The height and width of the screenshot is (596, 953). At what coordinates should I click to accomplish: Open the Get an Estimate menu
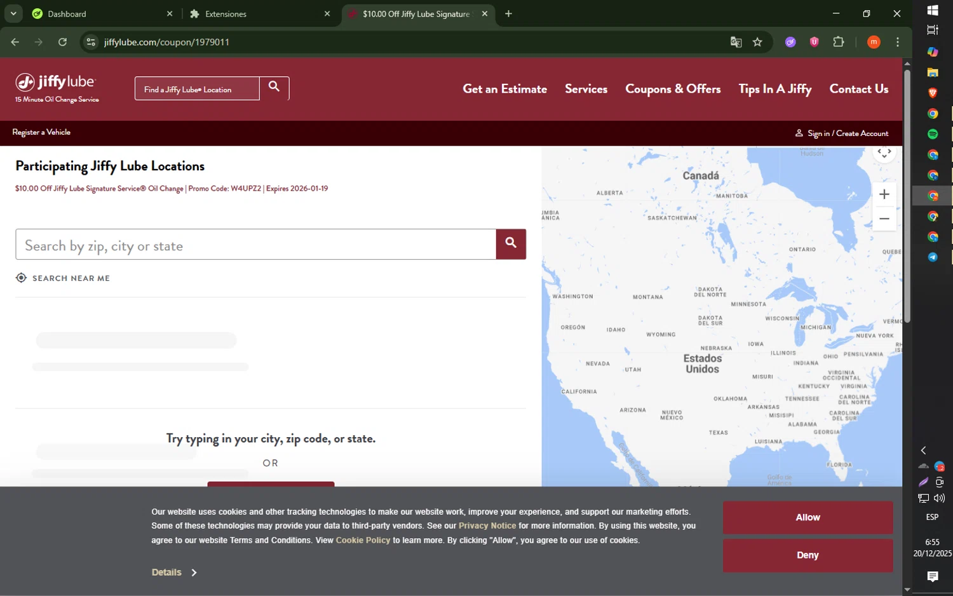[x=504, y=89]
